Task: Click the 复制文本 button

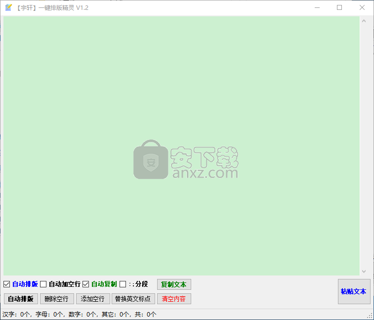Action: coord(174,284)
